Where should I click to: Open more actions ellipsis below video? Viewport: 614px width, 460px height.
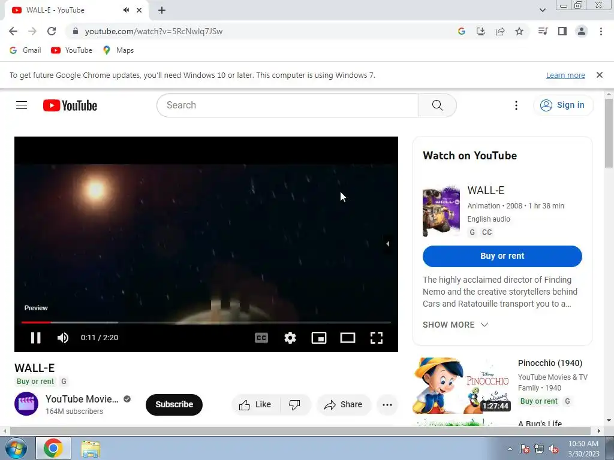point(387,404)
